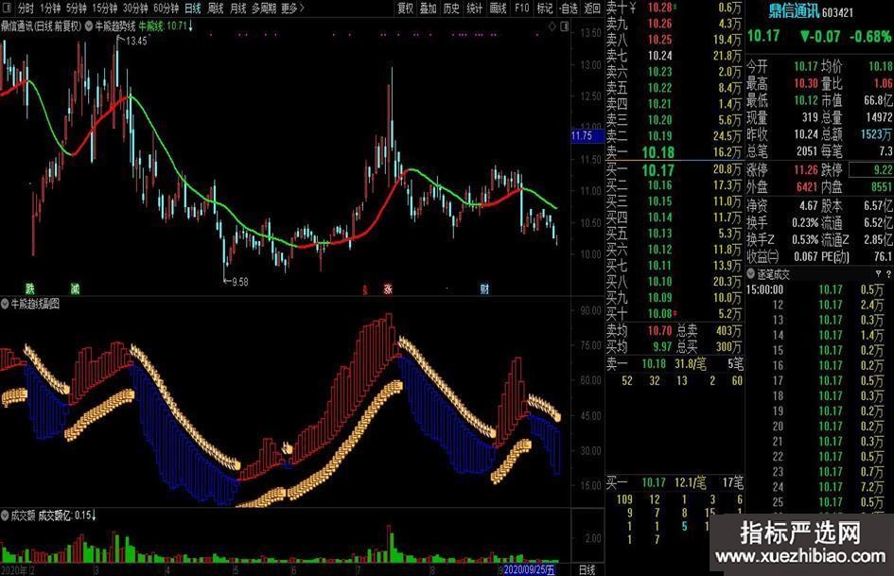Click the small red S marker

365,290
